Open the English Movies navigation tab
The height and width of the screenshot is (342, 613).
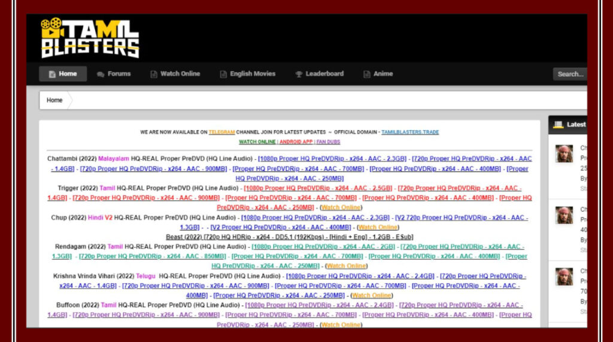(x=248, y=74)
